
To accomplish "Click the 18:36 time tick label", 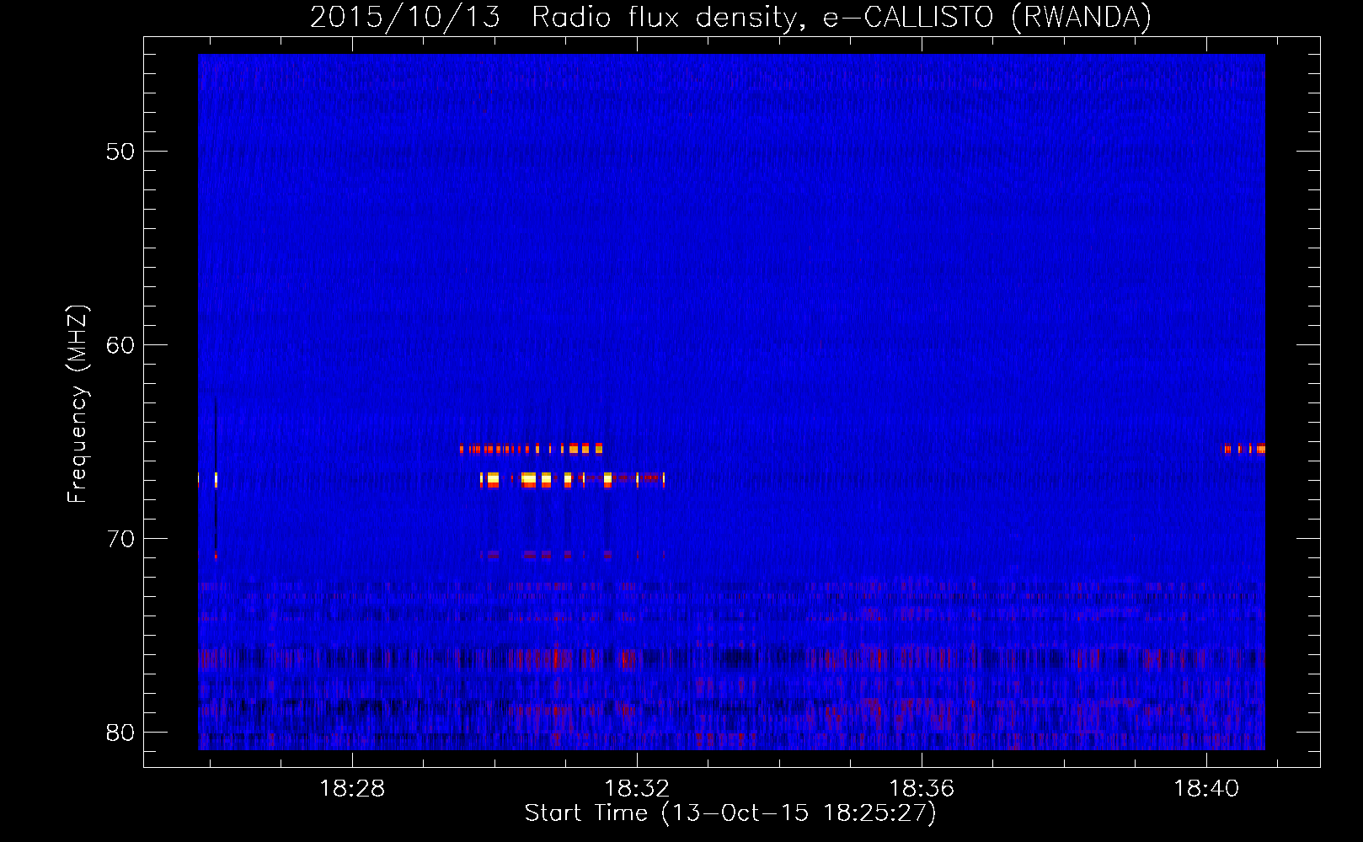I will pyautogui.click(x=922, y=789).
